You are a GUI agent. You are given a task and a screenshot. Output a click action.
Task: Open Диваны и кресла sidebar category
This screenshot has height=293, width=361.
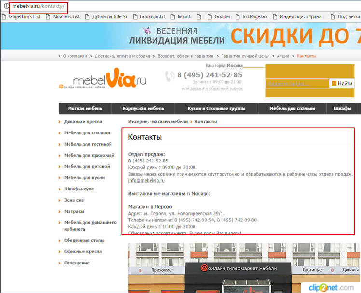coord(83,121)
